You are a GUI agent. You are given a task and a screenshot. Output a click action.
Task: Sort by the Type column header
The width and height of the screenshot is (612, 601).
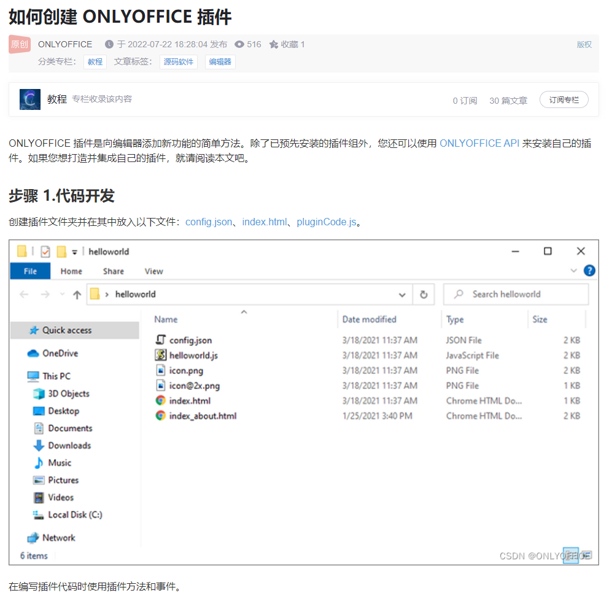(455, 320)
